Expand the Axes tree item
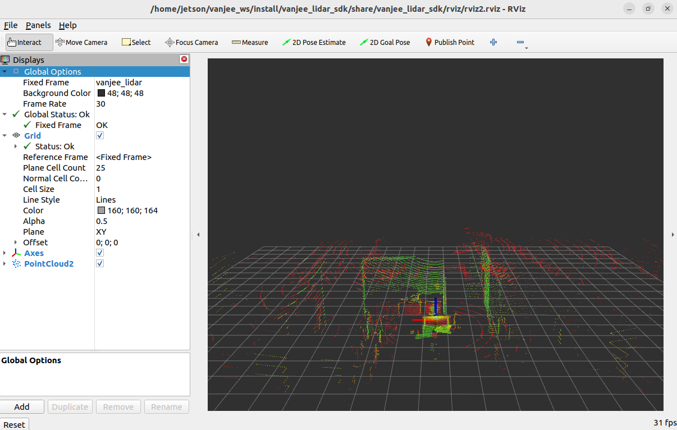 4,253
